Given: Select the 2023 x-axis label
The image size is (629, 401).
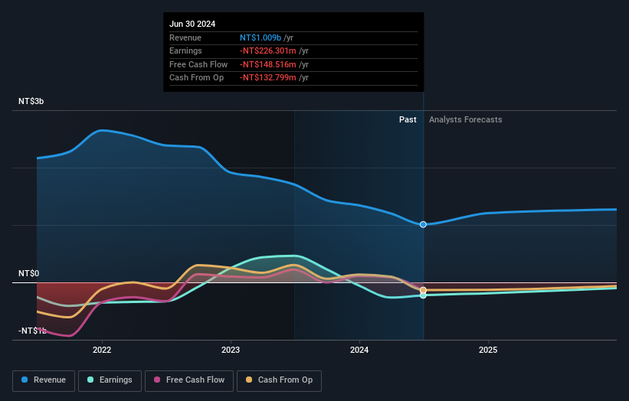Looking at the screenshot, I should 231,350.
